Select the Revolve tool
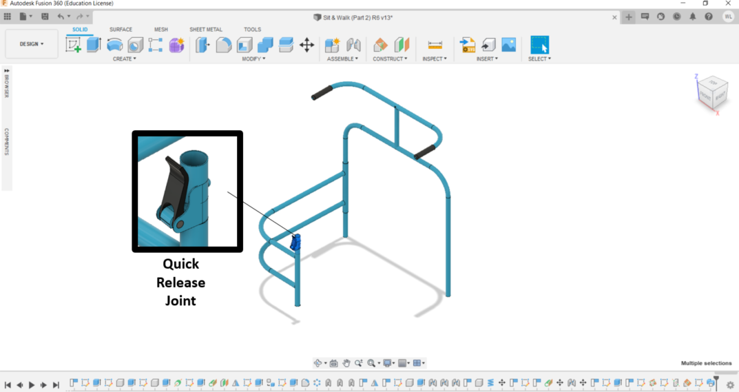Screen dimensions: 739x392 (x=114, y=45)
